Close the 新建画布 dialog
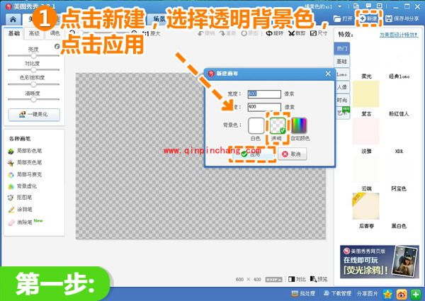The height and width of the screenshot is (301, 425). (328, 74)
